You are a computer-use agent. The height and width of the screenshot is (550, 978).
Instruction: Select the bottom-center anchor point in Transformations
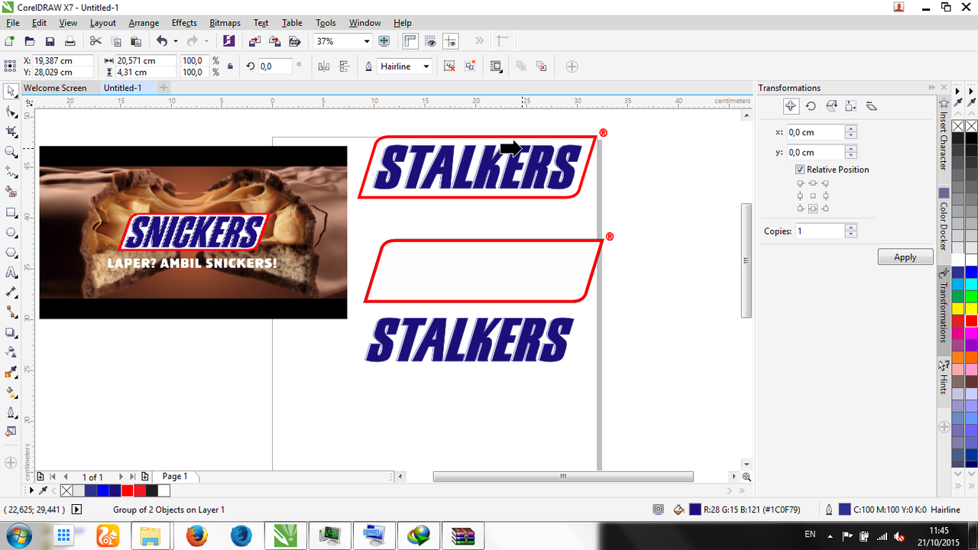point(813,209)
